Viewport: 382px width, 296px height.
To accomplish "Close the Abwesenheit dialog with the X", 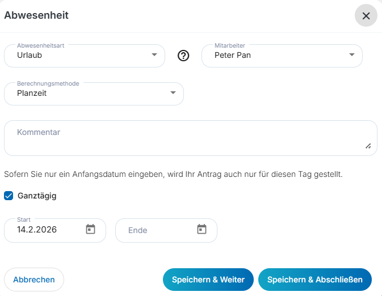I will 366,16.
